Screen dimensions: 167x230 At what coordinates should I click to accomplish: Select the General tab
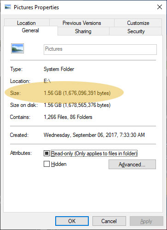tap(30, 30)
